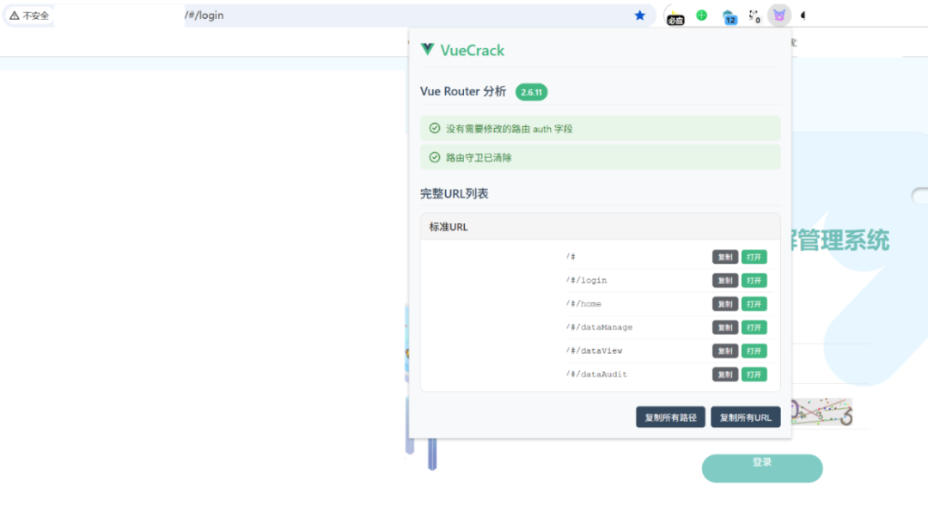Viewport: 928px width, 518px height.
Task: Copy the /#/dataManage path via 复制
Action: (x=724, y=326)
